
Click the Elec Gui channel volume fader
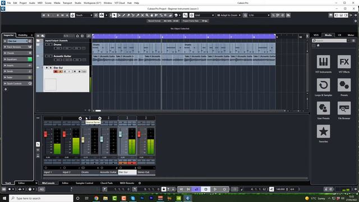coord(120,134)
